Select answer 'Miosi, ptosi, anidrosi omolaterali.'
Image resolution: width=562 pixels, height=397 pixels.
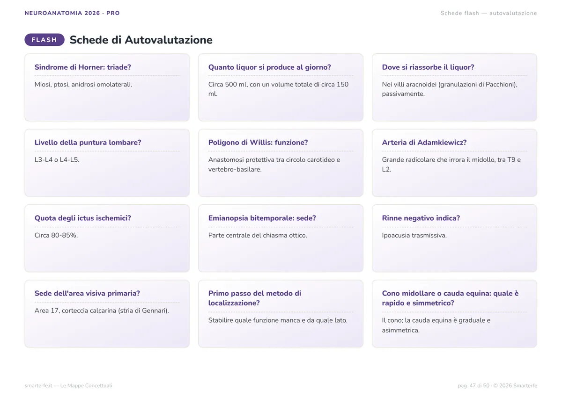[83, 85]
